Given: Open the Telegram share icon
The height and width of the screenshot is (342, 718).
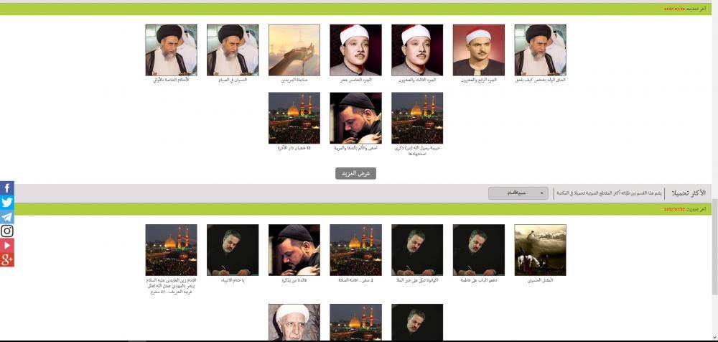Looking at the screenshot, I should coord(7,216).
